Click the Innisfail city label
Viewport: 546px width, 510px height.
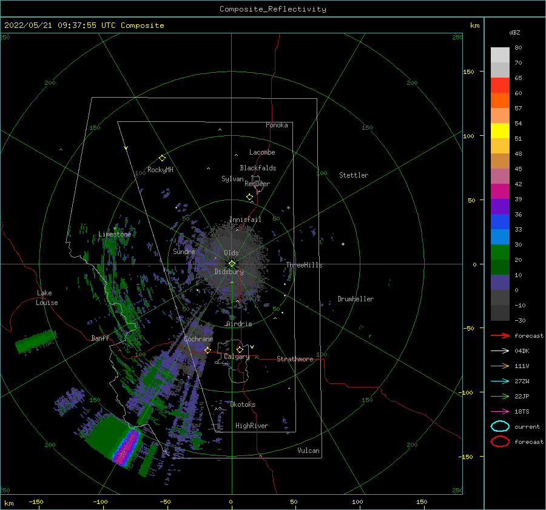(245, 220)
